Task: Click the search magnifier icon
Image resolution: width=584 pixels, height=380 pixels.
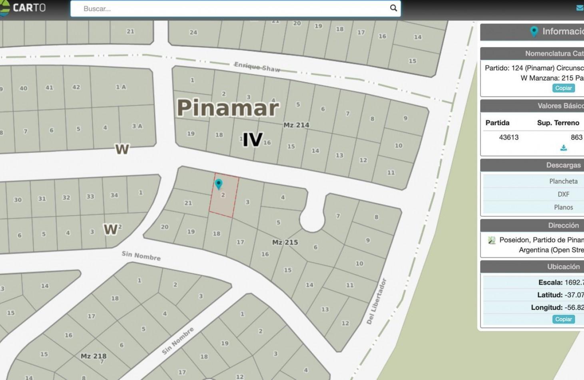Action: click(x=393, y=8)
